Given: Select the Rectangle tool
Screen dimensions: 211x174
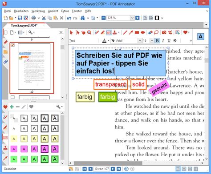Looking at the screenshot, I should 137,32.
